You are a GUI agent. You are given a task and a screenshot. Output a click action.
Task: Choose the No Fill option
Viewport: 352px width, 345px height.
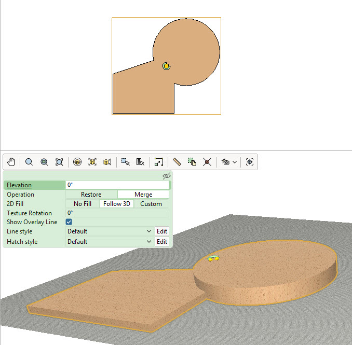click(83, 204)
